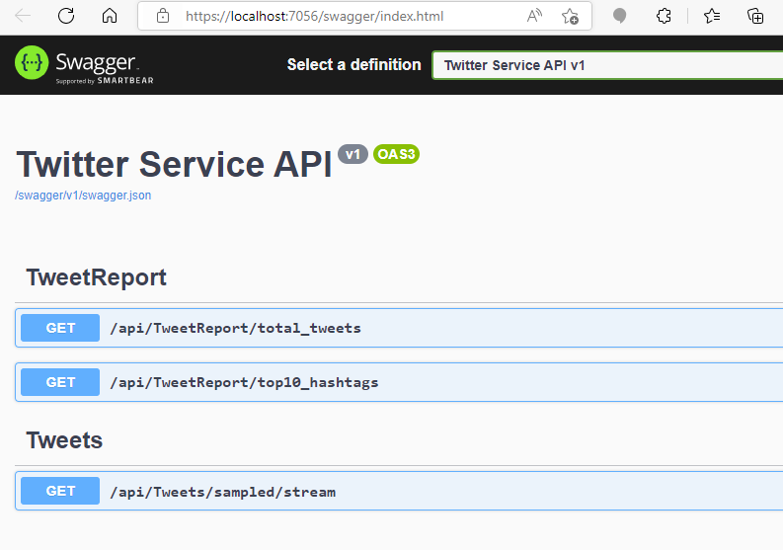Screen dimensions: 783x550
Task: Click the Swagger logo
Action: point(84,64)
